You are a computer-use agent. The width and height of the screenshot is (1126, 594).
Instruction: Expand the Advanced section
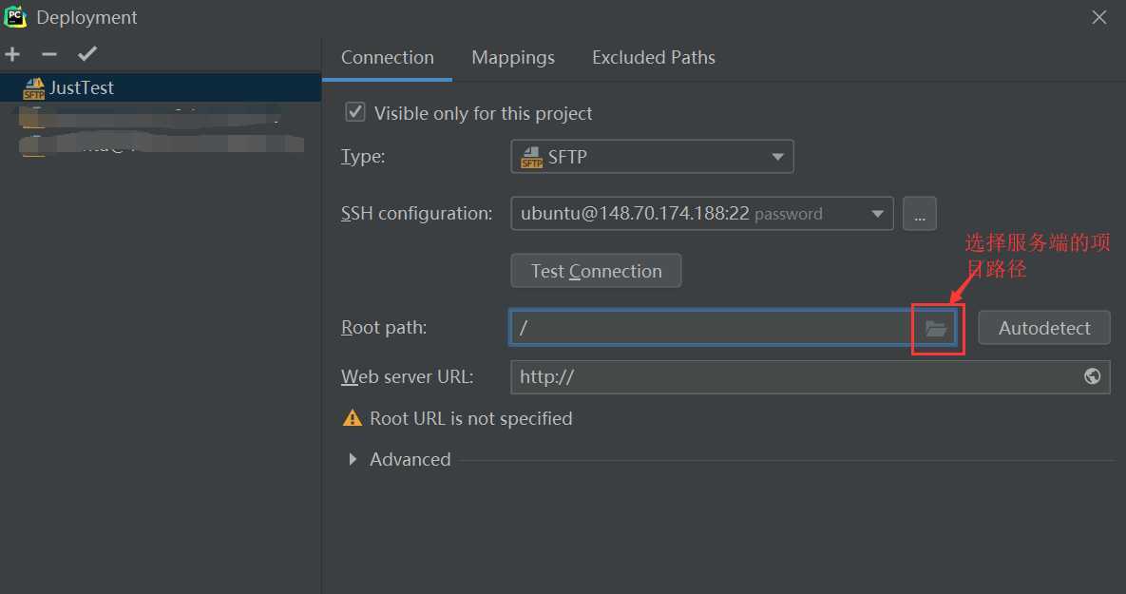tap(353, 459)
